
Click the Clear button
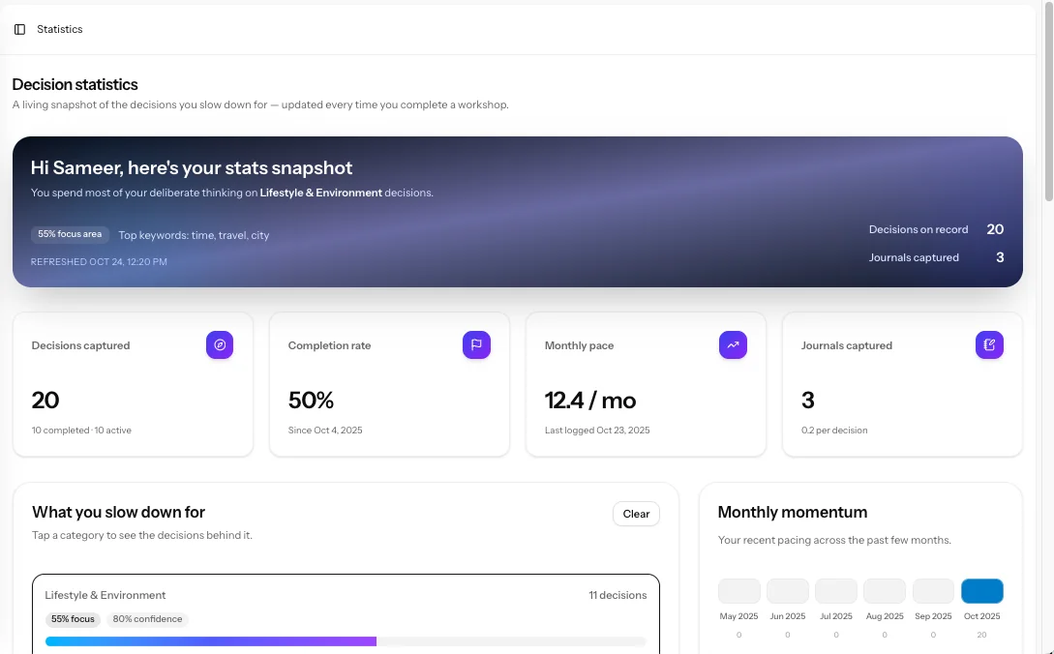click(636, 514)
